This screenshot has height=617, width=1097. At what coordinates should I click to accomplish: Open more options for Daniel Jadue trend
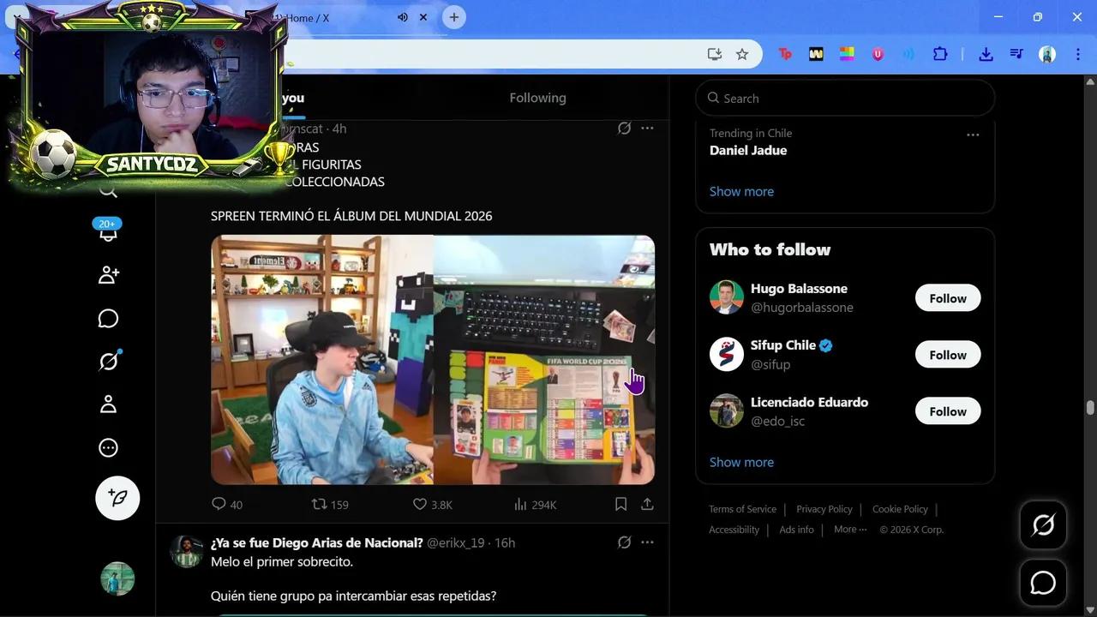click(973, 135)
